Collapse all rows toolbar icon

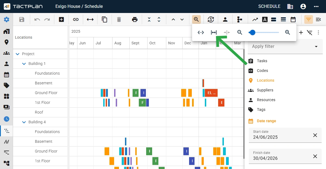tap(149, 19)
